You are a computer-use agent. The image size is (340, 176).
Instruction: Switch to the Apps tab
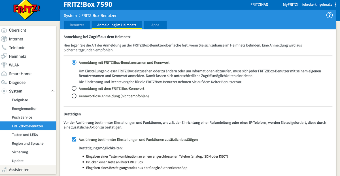(155, 25)
